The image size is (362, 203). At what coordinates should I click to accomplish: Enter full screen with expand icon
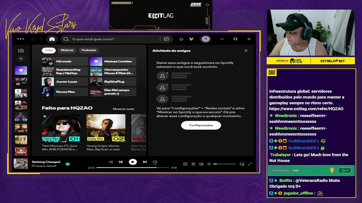coord(250,164)
